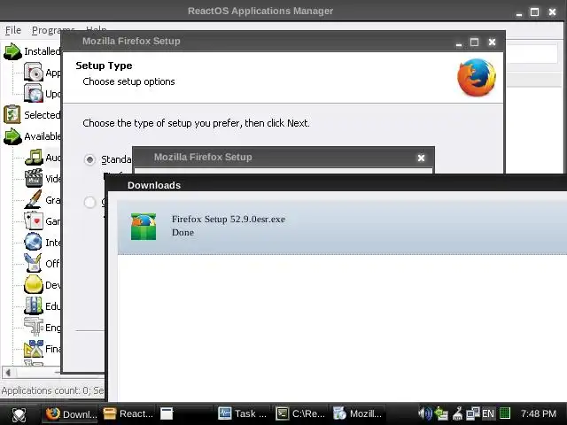This screenshot has height=425, width=567.
Task: Click the Applications count status bar text
Action: (x=53, y=390)
